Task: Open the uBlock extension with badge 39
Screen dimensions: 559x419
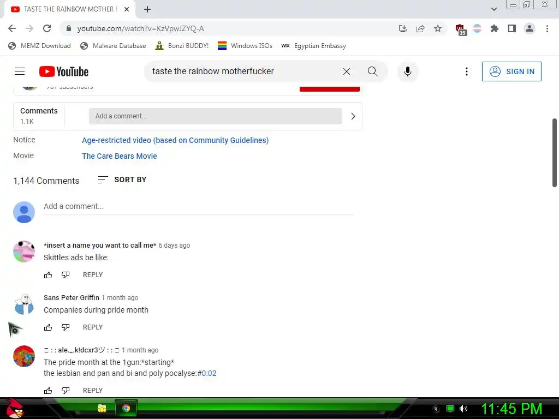Action: (x=461, y=29)
